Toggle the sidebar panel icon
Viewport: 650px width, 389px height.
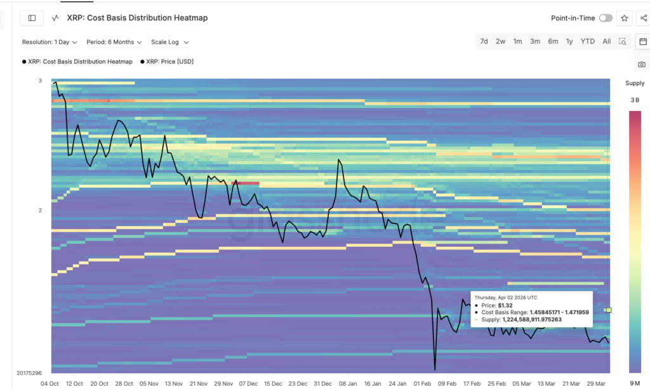pos(32,18)
